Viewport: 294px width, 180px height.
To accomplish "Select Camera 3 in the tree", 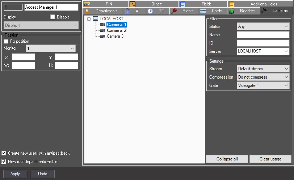I will click(115, 36).
